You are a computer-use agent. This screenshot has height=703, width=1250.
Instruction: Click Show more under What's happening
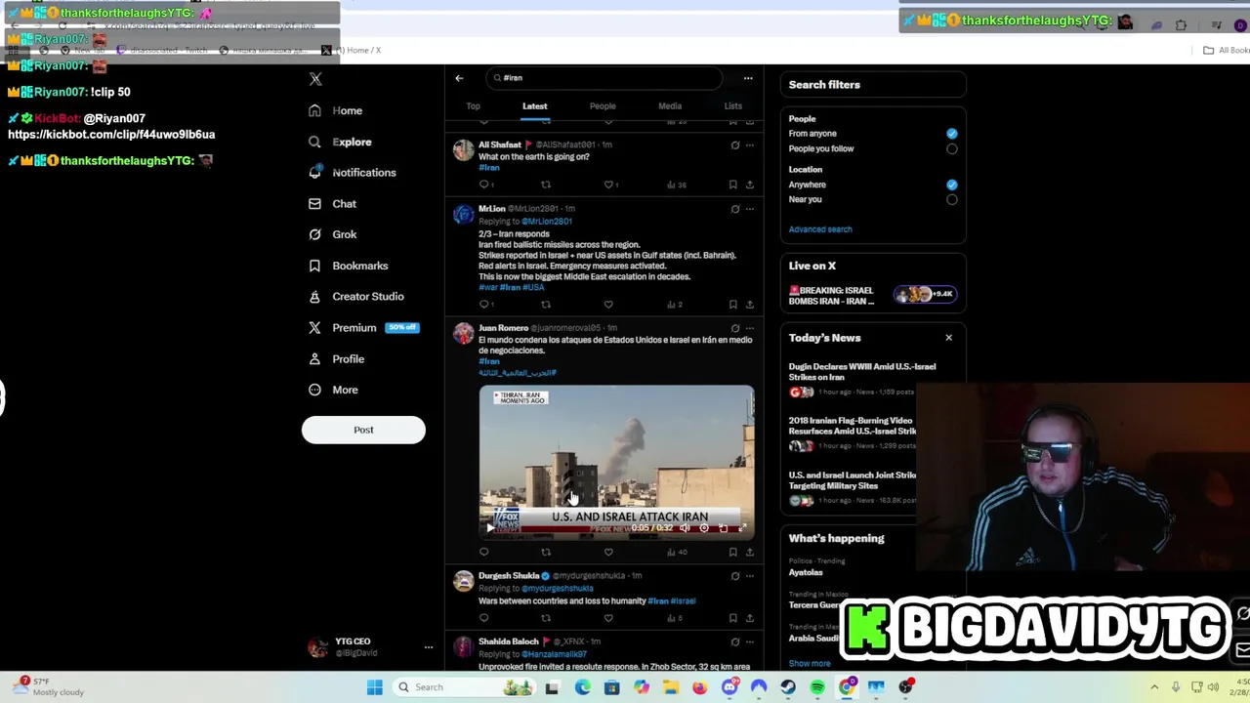[x=810, y=664]
